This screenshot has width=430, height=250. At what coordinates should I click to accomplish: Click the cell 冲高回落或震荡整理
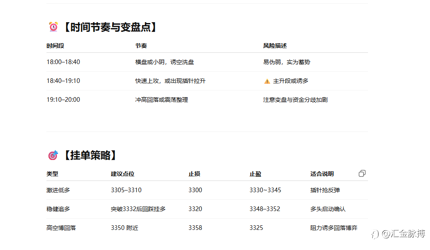tap(162, 100)
